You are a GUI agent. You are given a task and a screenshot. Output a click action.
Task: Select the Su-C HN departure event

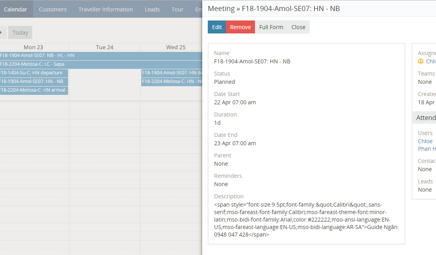33,73
